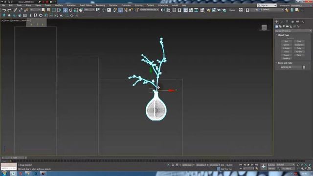Click the Redo arrow in main toolbar

tap(9, 10)
